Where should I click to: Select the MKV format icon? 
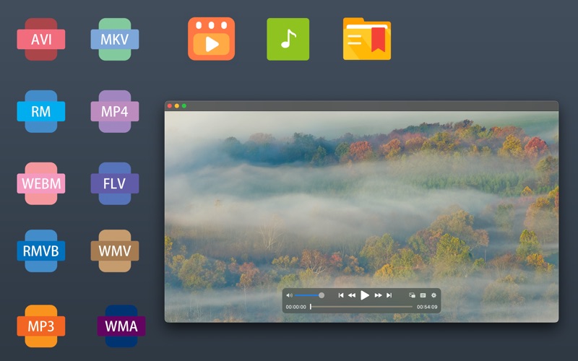pos(115,39)
